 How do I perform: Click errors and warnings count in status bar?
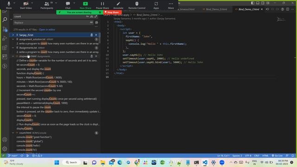[37, 156]
